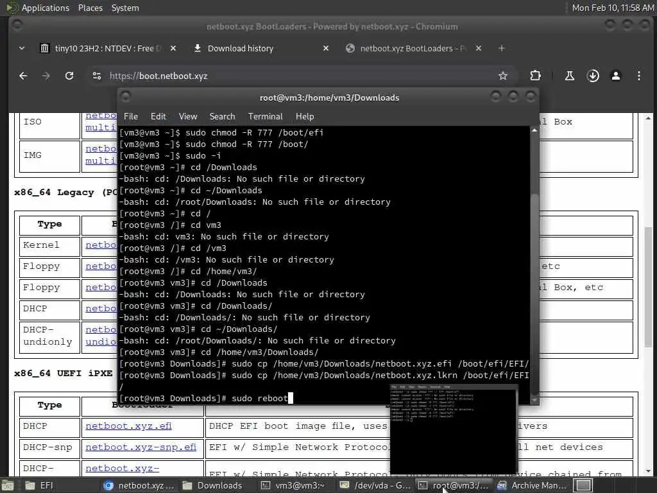Open netboot.xyz.efi download link
This screenshot has height=493, width=657.
(128, 426)
